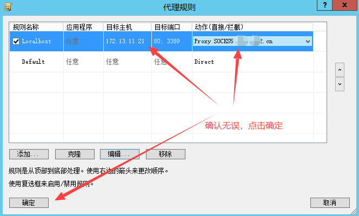Click the title bar application icon
Image resolution: width=359 pixels, height=216 pixels.
(7, 6)
